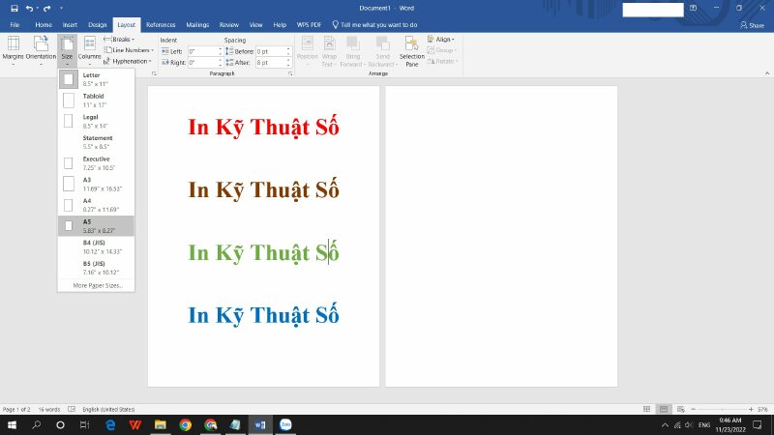The image size is (774, 435).
Task: Click English (United States) language indicator
Action: pos(108,409)
